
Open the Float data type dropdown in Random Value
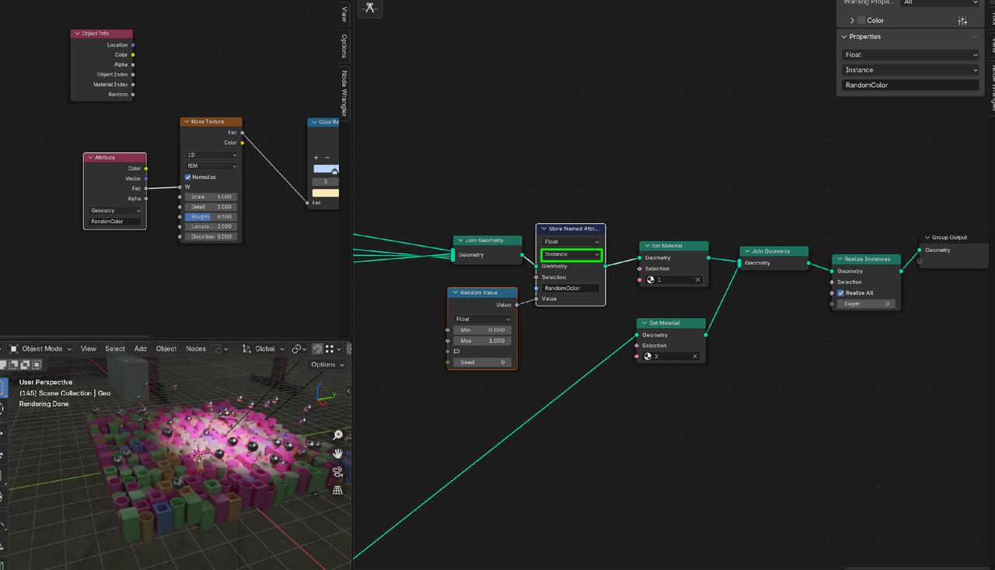pyautogui.click(x=483, y=319)
